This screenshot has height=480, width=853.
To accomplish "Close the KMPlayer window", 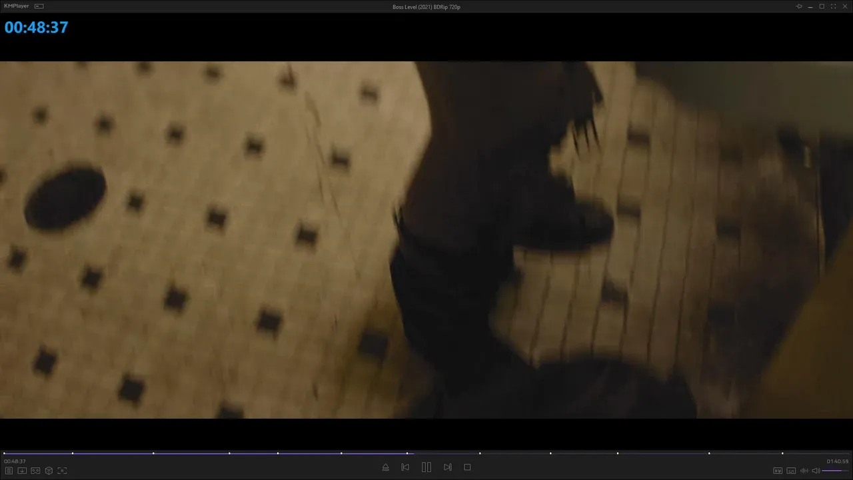I will [x=844, y=6].
